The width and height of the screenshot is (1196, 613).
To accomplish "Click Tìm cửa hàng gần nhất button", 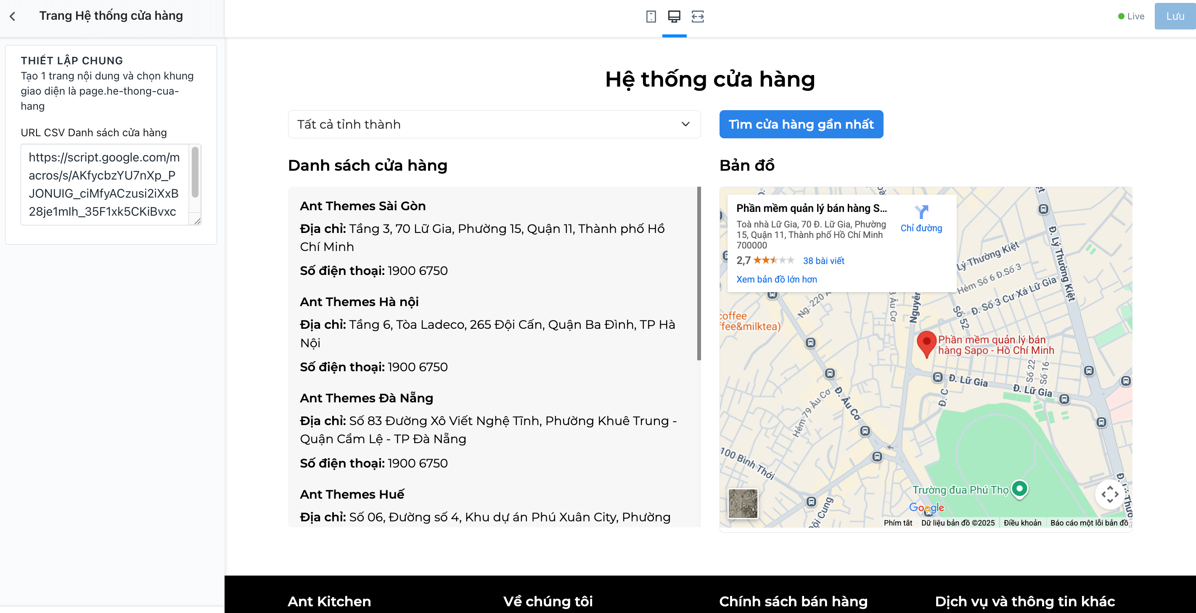I will pos(802,124).
